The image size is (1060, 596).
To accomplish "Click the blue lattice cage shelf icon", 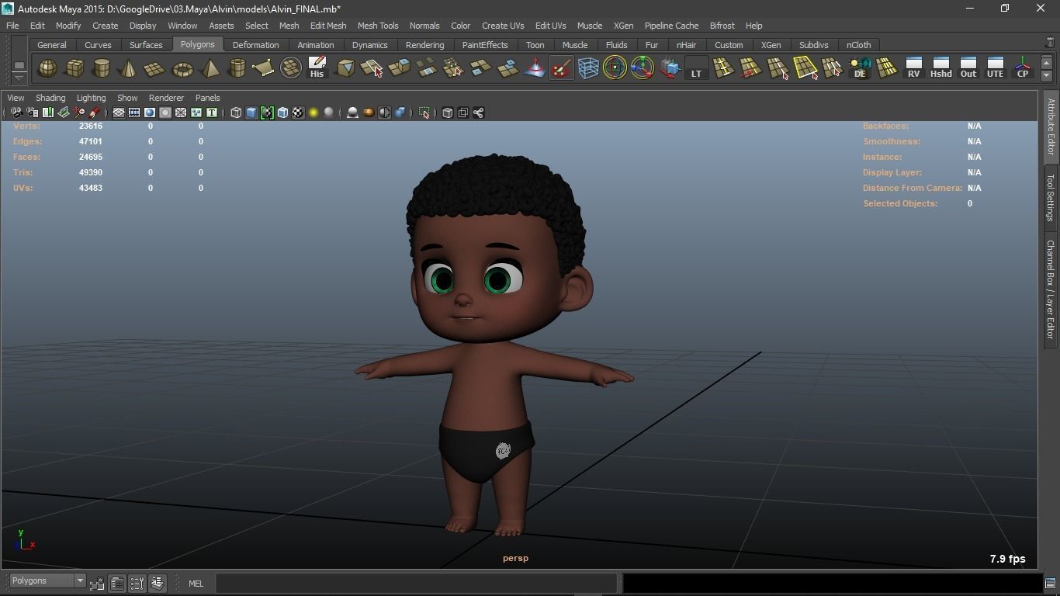I will (x=588, y=68).
